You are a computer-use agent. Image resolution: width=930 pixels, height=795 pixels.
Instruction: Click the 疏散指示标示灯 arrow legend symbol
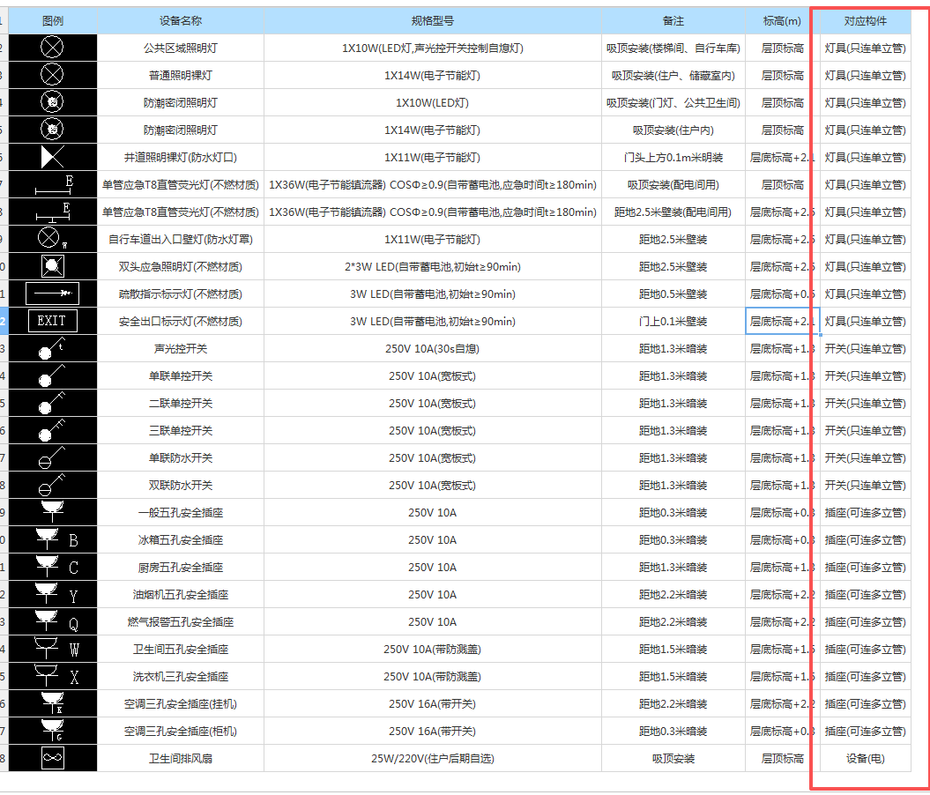[x=52, y=293]
